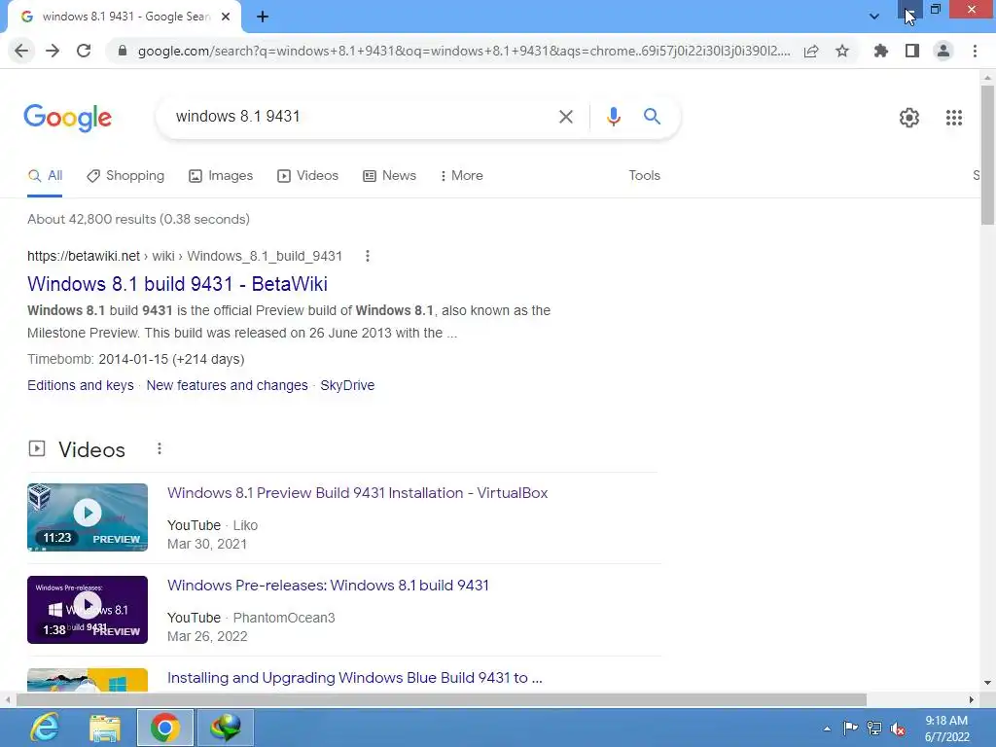The image size is (996, 747).
Task: Select Chrome in the taskbar
Action: (165, 728)
